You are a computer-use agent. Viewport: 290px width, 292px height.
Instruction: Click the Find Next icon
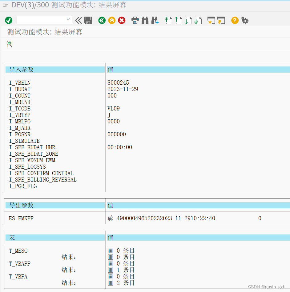coord(155,20)
